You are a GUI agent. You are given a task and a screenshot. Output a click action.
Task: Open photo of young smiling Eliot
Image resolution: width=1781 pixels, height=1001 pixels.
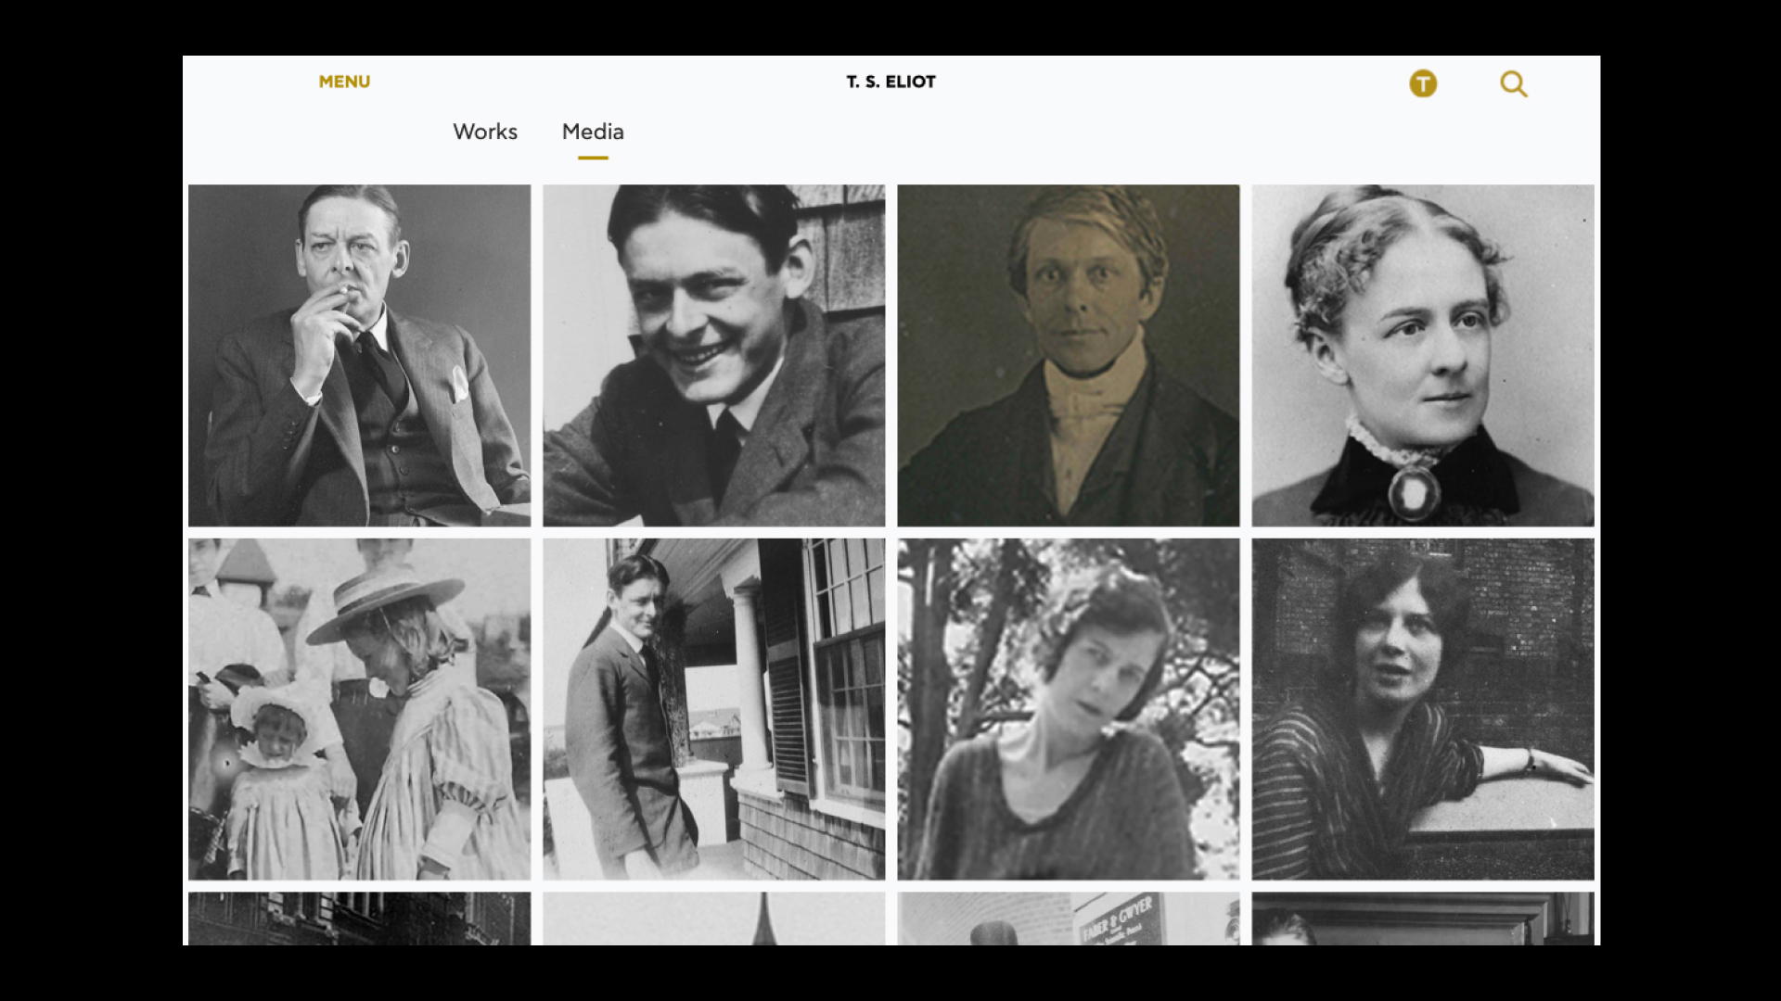[714, 355]
